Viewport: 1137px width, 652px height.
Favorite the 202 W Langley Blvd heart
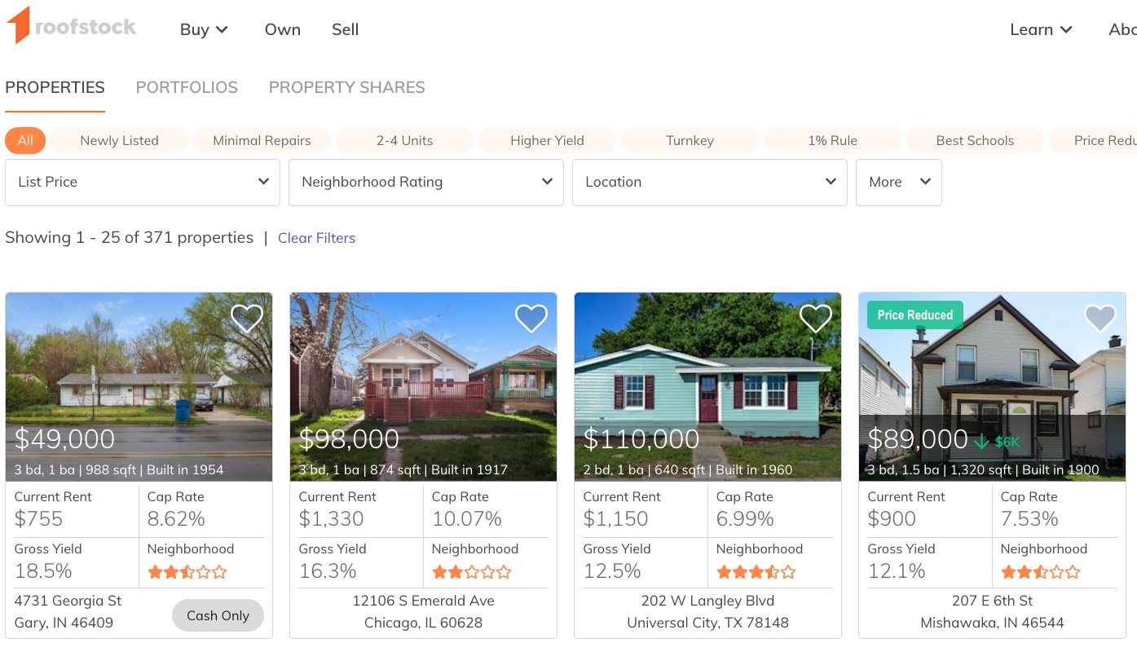(x=815, y=318)
